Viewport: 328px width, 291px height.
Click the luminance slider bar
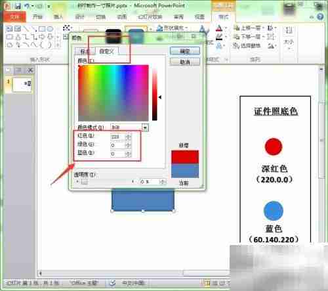point(155,94)
